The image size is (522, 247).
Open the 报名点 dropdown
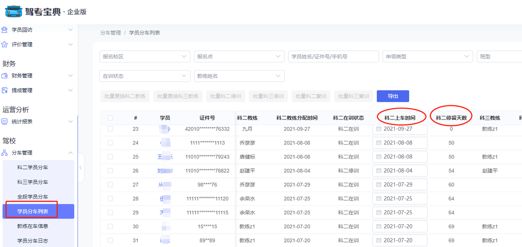[239, 57]
